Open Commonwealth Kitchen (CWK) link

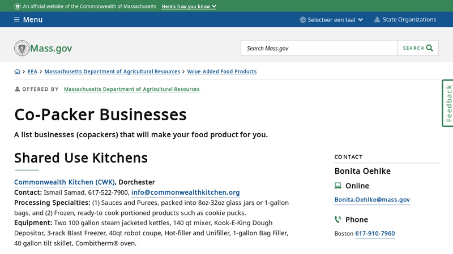pyautogui.click(x=65, y=182)
